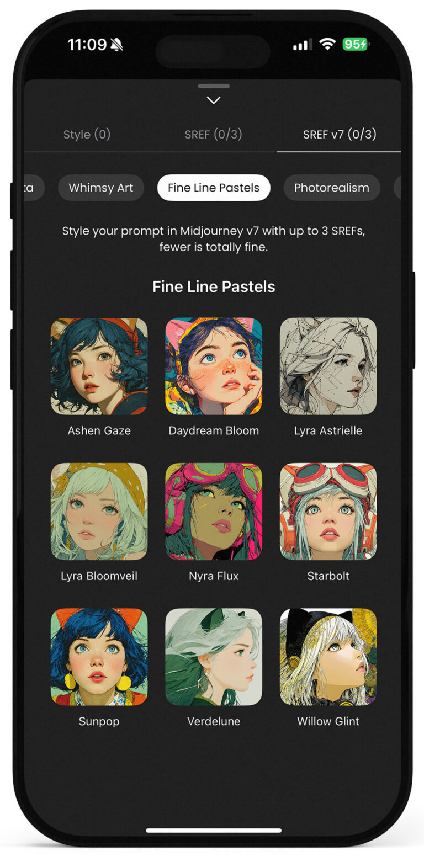Tap the partially hidden chip on the left
424x867 pixels.
pyautogui.click(x=33, y=188)
